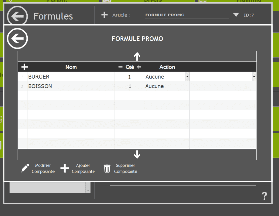279x216 pixels.
Task: Open the Aucune action dropdown for BURGER
Action: [x=187, y=77]
